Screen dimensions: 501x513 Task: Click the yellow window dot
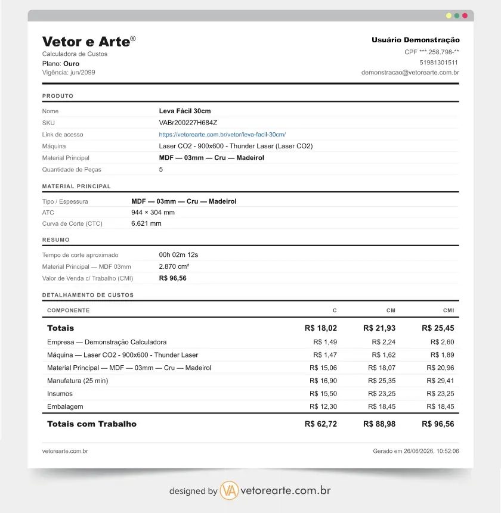[449, 15]
